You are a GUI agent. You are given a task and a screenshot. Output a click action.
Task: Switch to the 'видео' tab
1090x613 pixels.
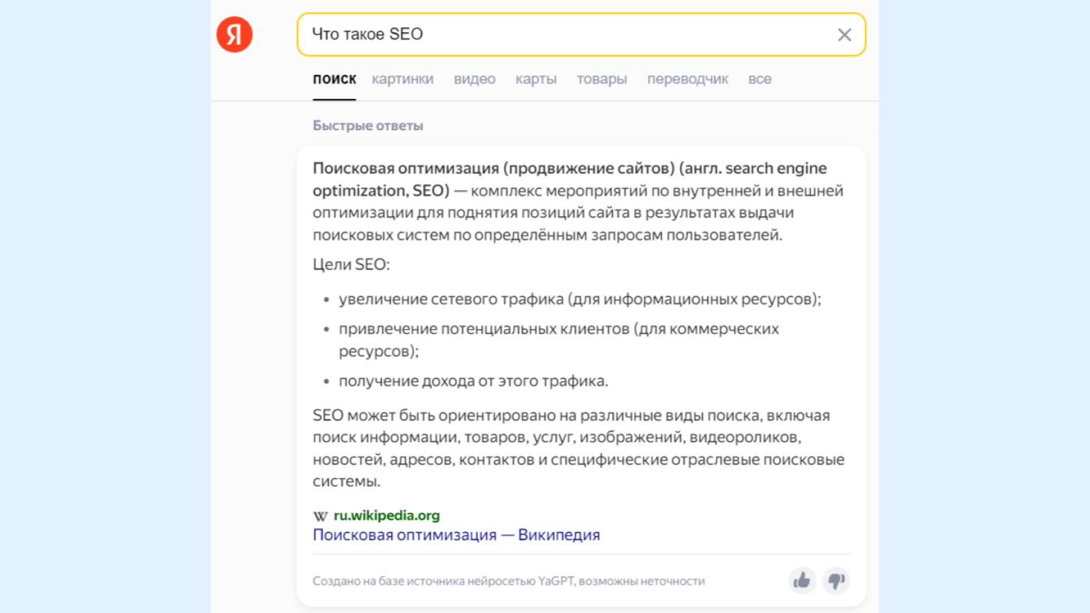pyautogui.click(x=475, y=79)
